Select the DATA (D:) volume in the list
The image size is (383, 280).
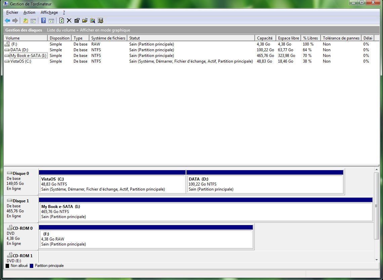point(19,50)
